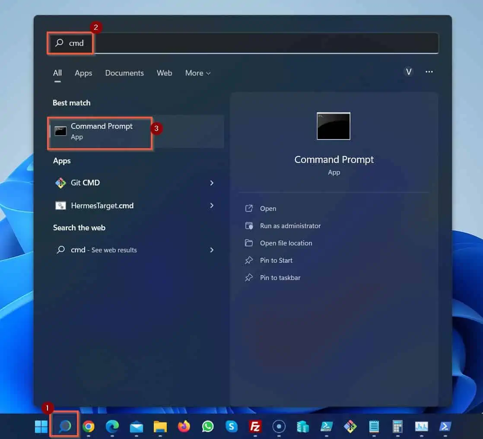Switch to the Web filter tab
483x439 pixels.
[x=164, y=73]
